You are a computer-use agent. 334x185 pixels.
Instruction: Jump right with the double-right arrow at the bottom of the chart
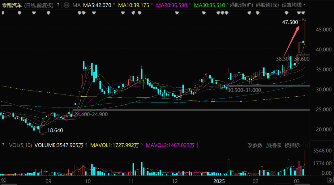click(330, 180)
